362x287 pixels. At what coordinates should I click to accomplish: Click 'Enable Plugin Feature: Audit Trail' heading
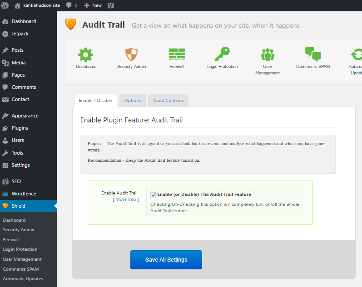pyautogui.click(x=131, y=120)
